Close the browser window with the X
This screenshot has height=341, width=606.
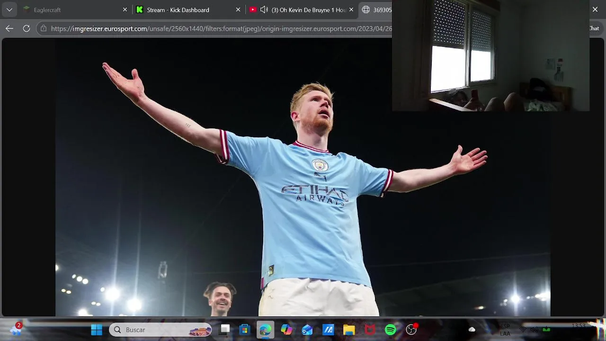pyautogui.click(x=595, y=9)
